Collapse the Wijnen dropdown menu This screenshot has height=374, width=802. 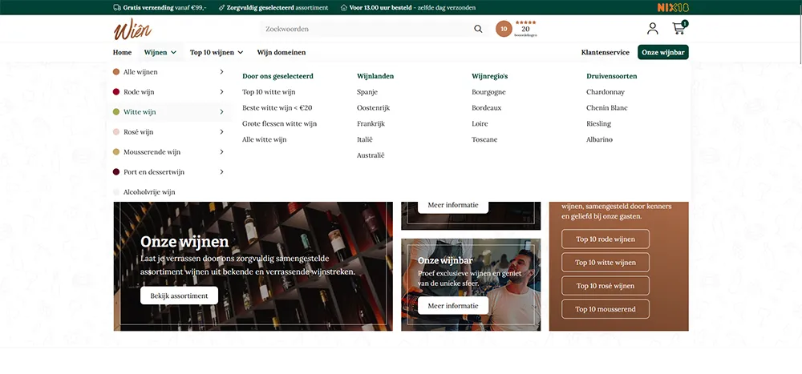pos(160,52)
